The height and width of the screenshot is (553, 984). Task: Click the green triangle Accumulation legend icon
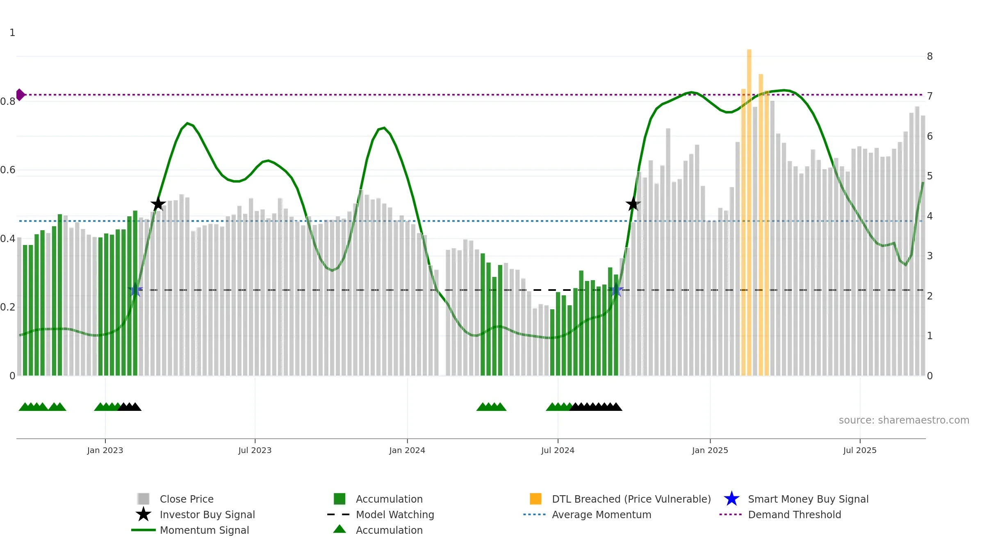pyautogui.click(x=339, y=529)
